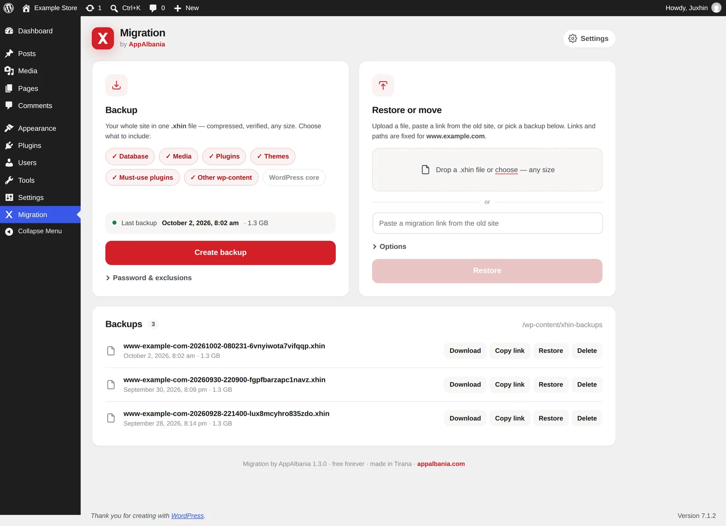Click the Create backup button
Image resolution: width=726 pixels, height=526 pixels.
click(x=221, y=253)
